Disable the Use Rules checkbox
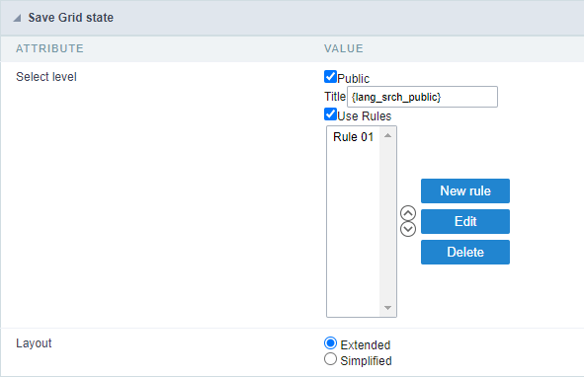584x377 pixels. point(330,114)
